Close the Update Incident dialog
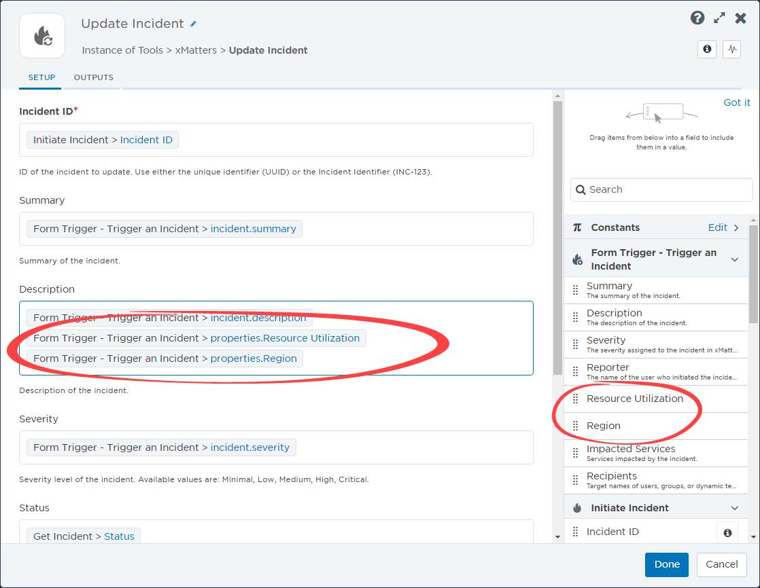 coord(740,18)
